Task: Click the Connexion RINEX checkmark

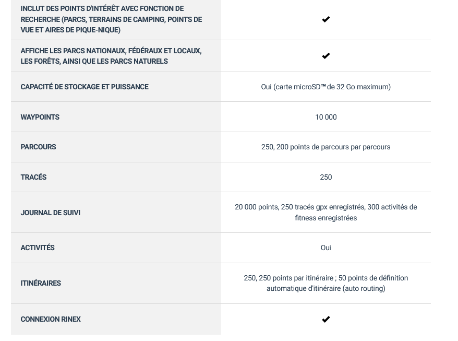Action: [x=326, y=319]
